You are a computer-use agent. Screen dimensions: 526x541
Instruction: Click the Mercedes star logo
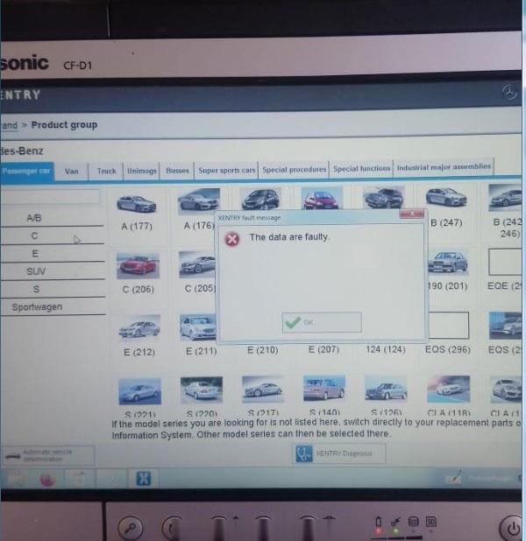point(509,92)
